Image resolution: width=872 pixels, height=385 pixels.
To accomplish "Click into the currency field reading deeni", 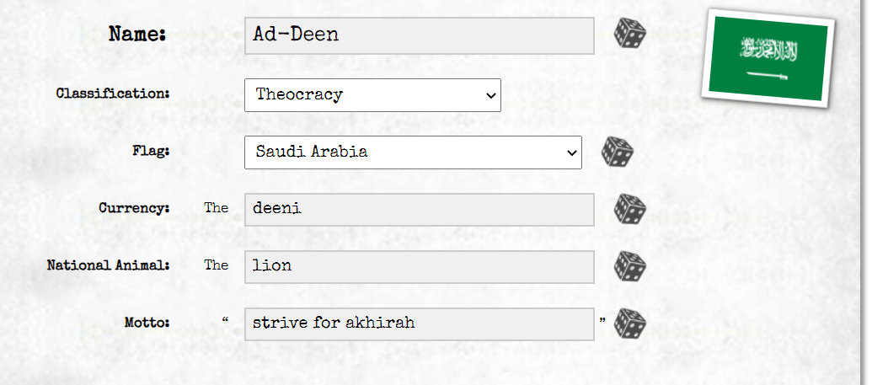I will click(420, 210).
